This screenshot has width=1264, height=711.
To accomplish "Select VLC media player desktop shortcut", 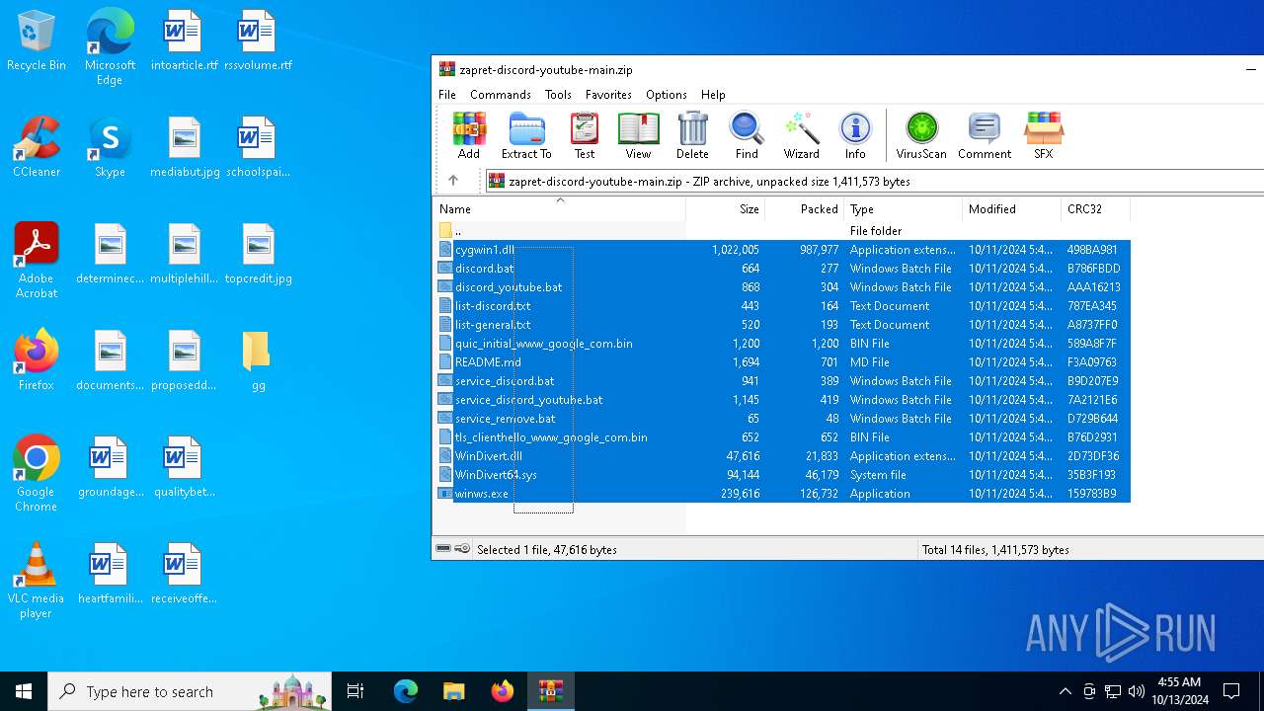I will (37, 581).
